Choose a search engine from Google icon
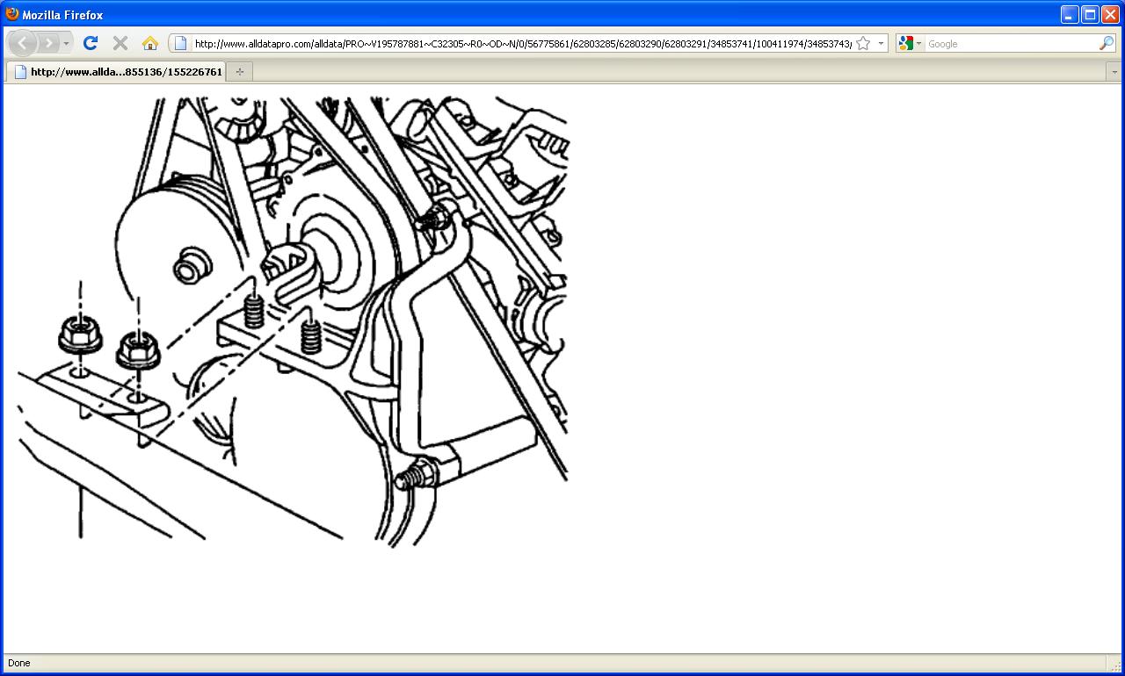Viewport: 1125px width, 676px height. pyautogui.click(x=910, y=43)
